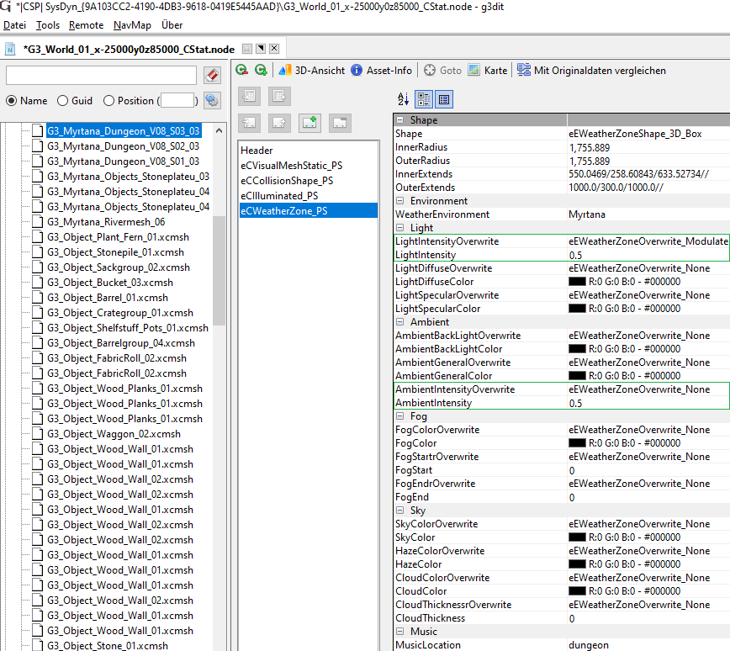Click the search text field

point(101,76)
